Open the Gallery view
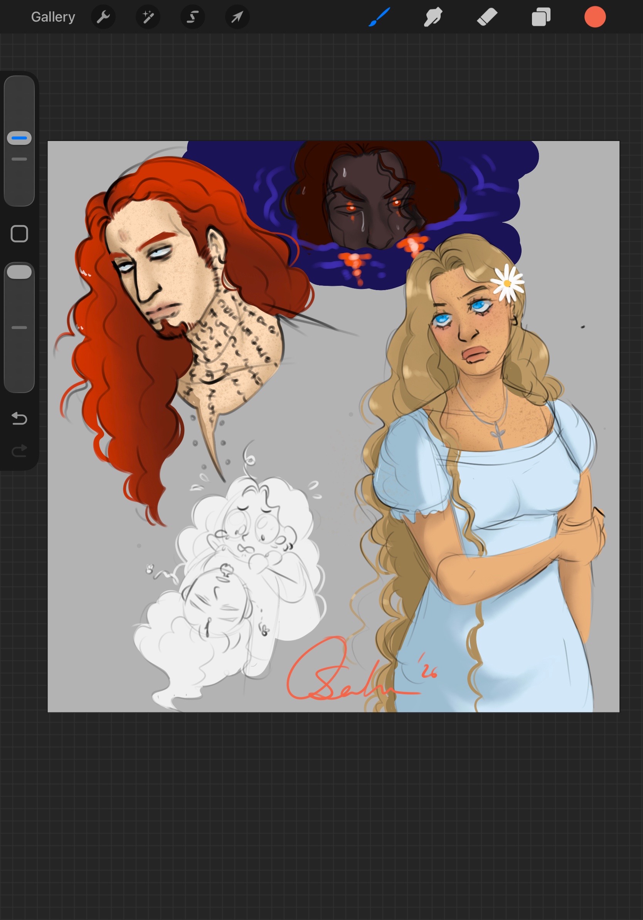The image size is (643, 920). pyautogui.click(x=53, y=17)
